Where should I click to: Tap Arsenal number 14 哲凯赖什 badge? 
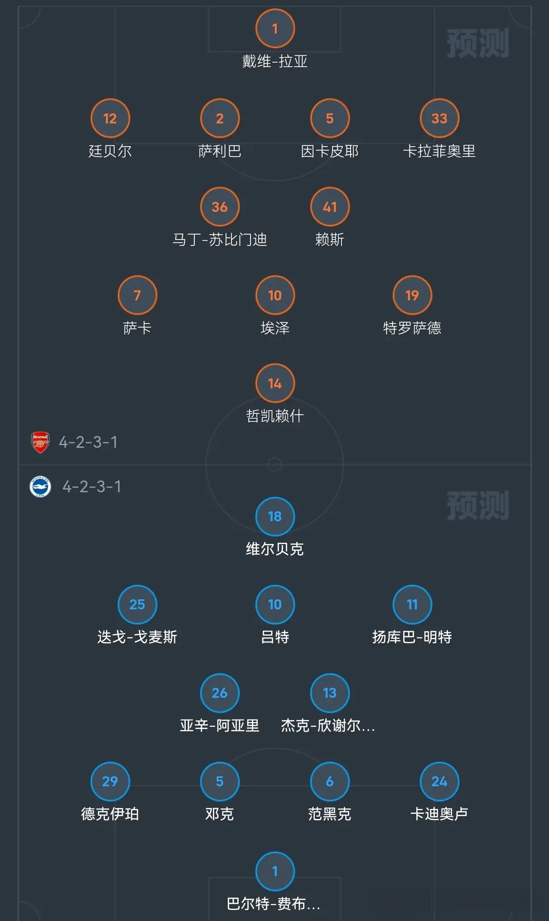[275, 383]
